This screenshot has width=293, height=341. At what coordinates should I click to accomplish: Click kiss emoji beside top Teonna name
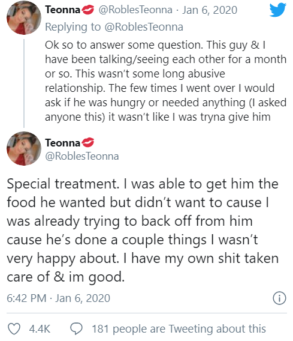click(x=87, y=10)
